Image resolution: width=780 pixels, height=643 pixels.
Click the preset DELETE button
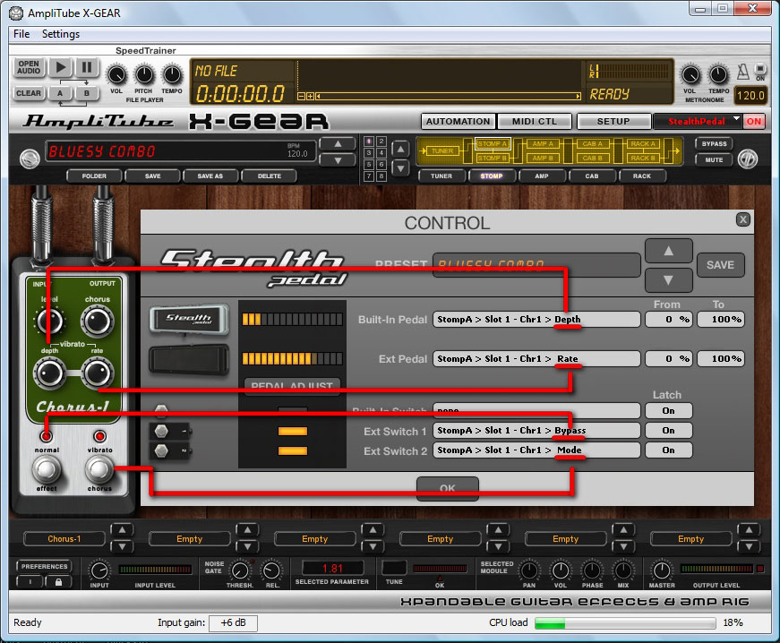click(270, 176)
